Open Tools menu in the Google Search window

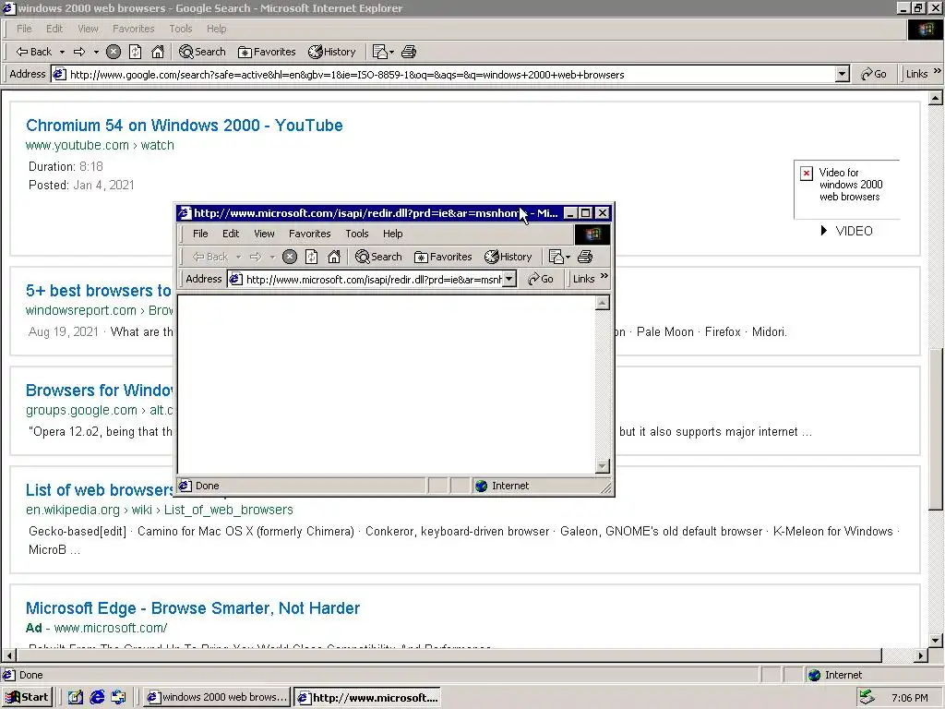pyautogui.click(x=180, y=29)
